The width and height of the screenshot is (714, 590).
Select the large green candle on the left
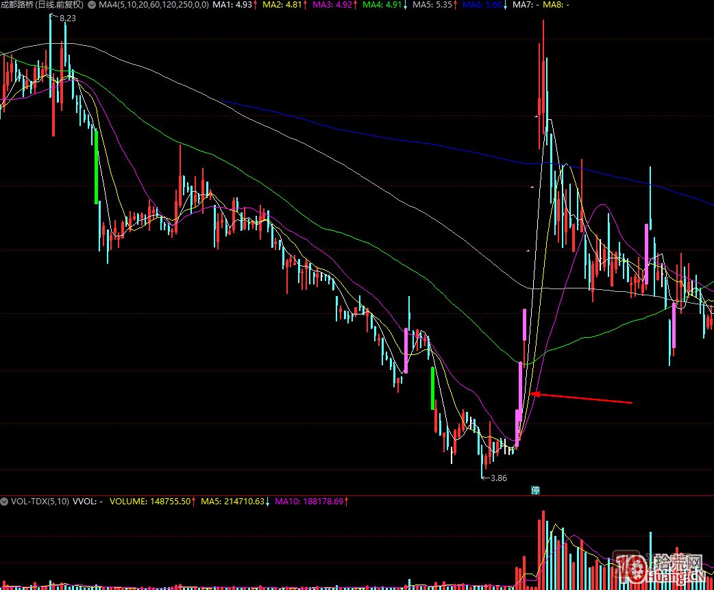coord(96,167)
